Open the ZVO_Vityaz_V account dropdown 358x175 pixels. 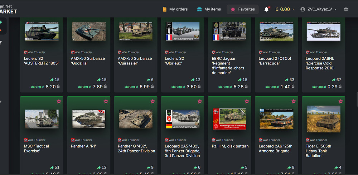319,9
